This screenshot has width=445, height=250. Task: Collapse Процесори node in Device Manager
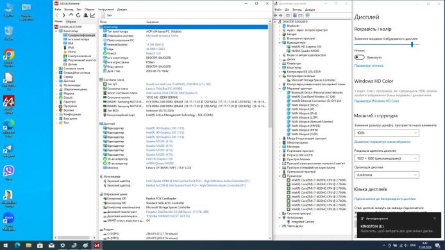(x=280, y=176)
